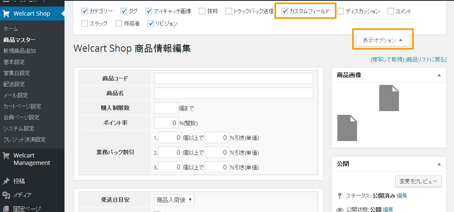
Task: Enable the トラックバック送信 checkbox
Action: pos(229,11)
